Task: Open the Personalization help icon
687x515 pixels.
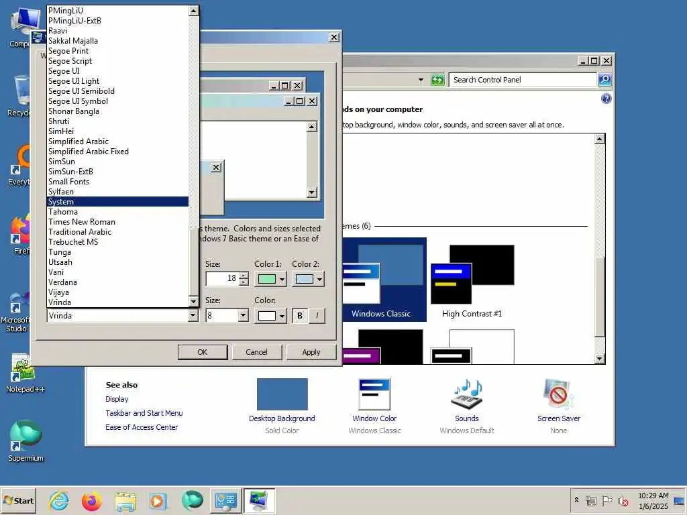Action: click(606, 99)
